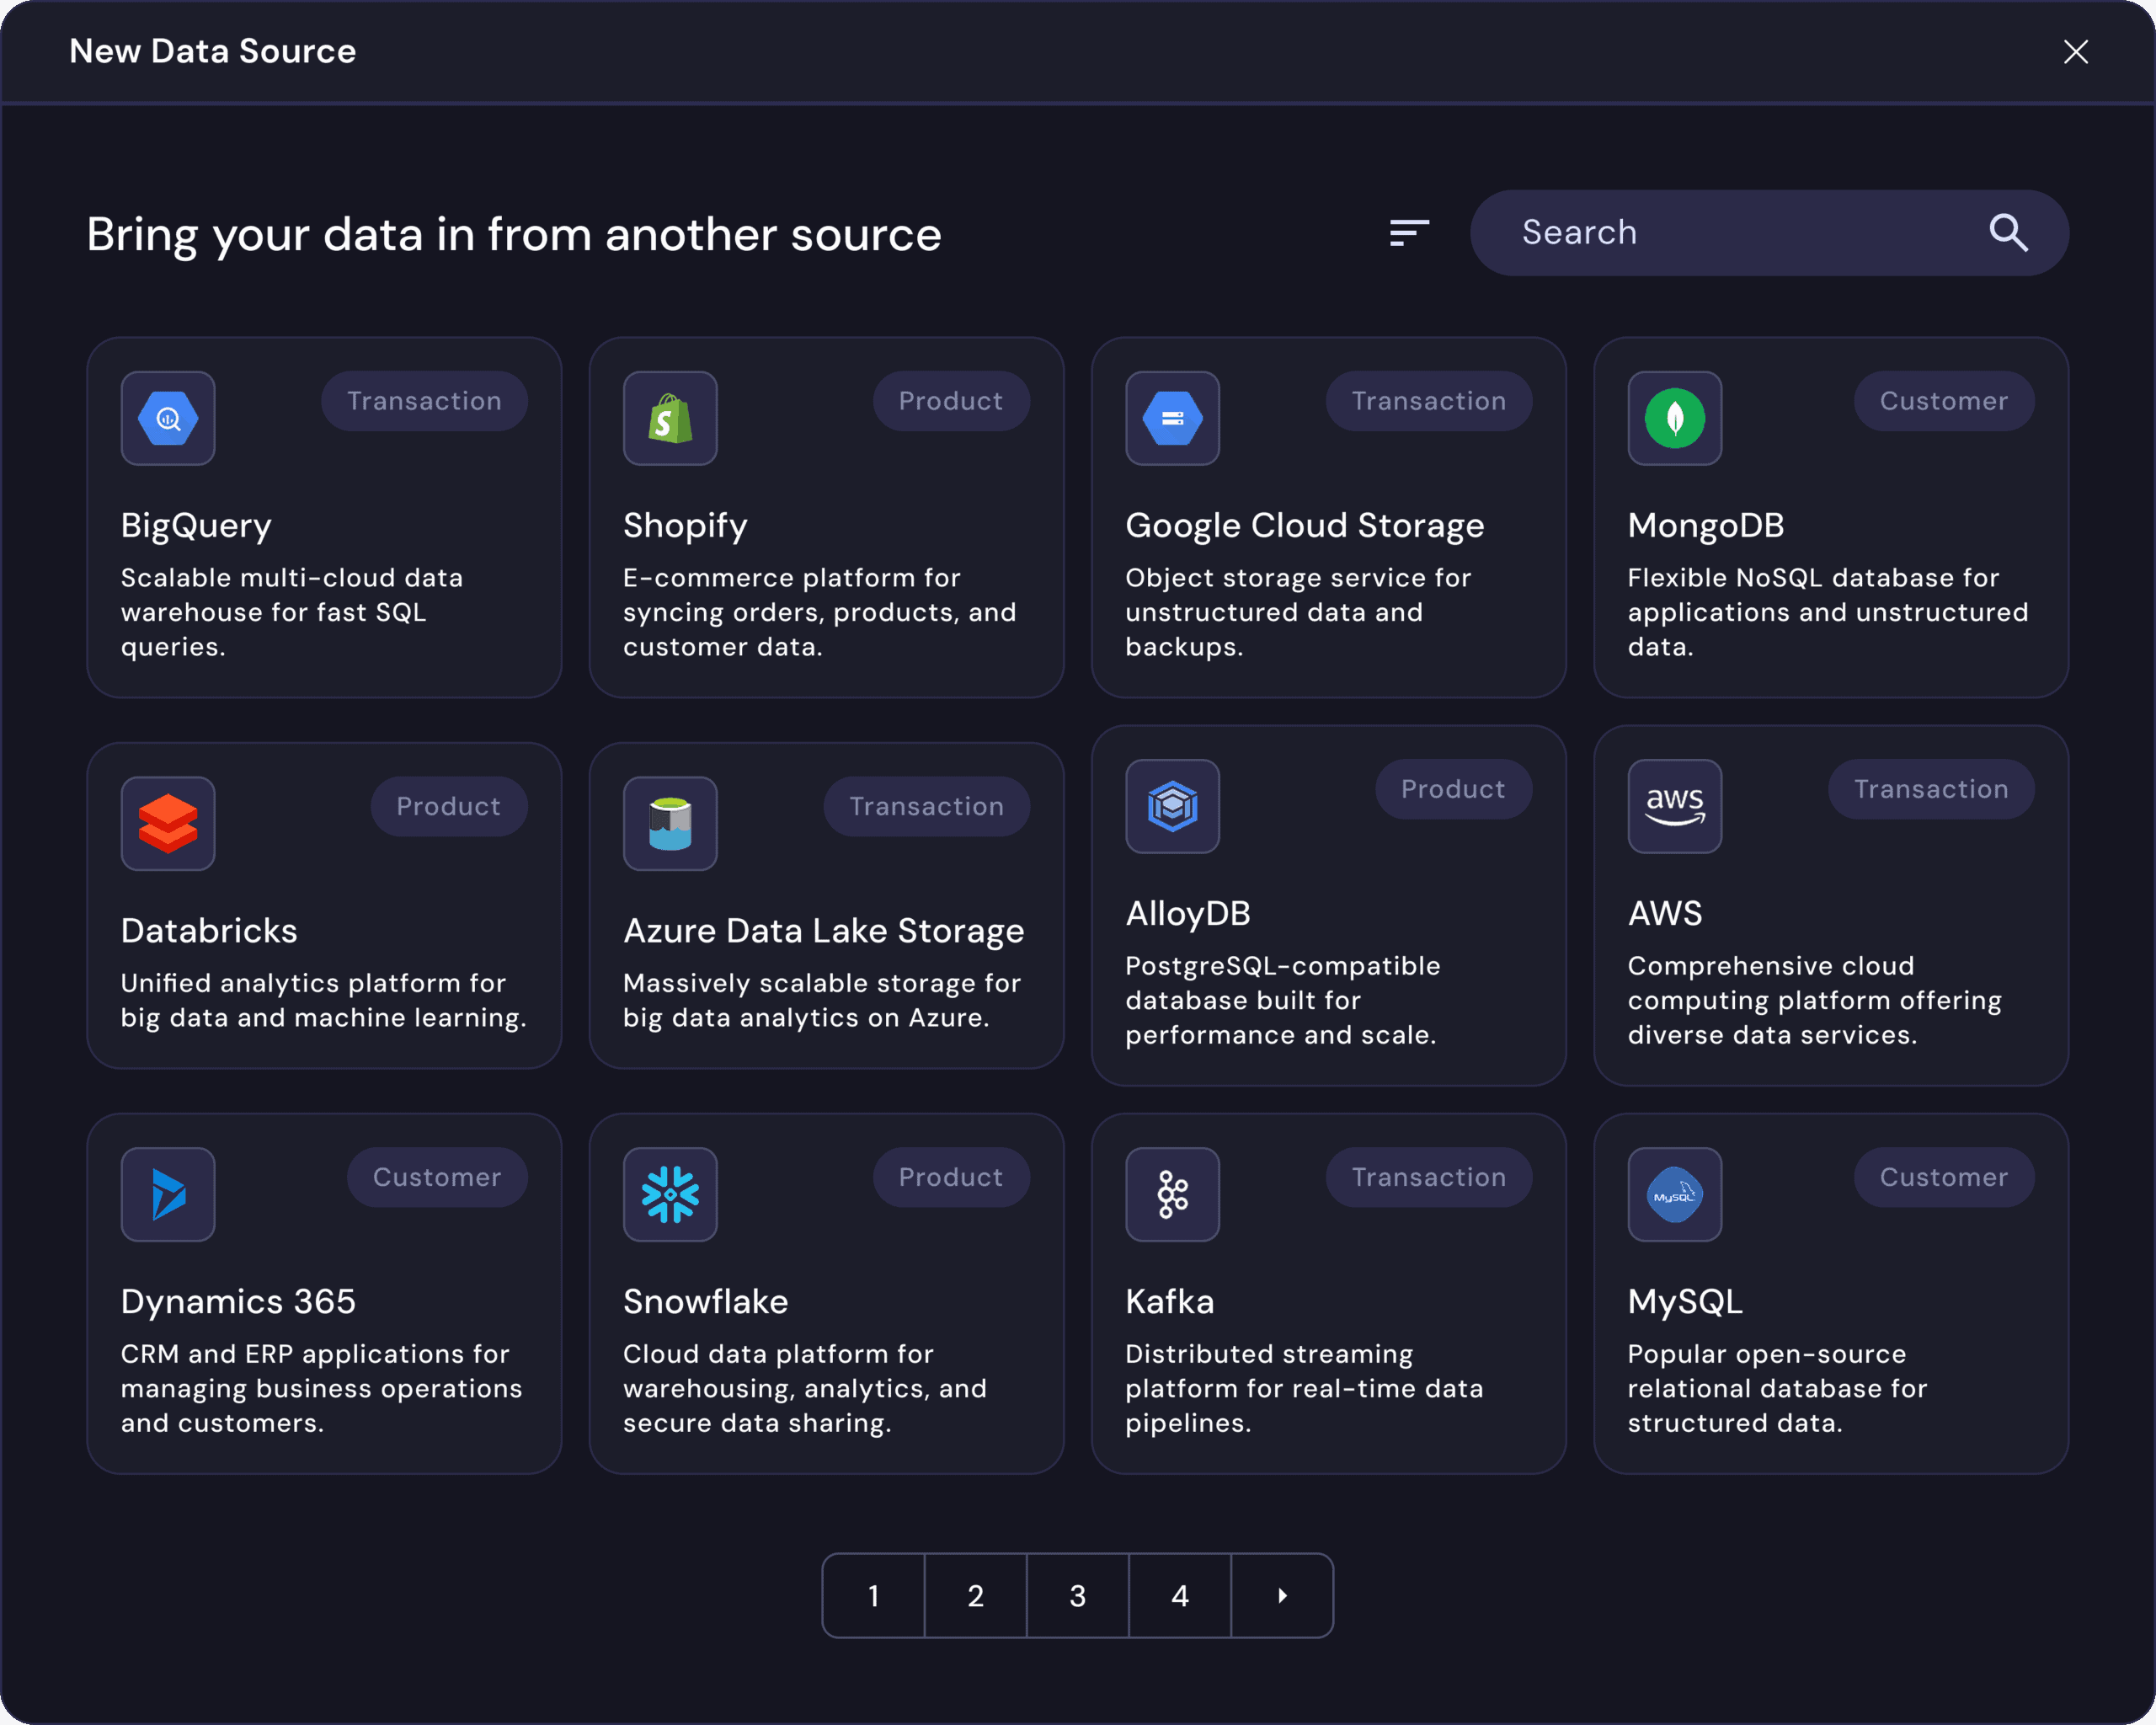Toggle the Transaction tag on the BigQuery card

(424, 400)
